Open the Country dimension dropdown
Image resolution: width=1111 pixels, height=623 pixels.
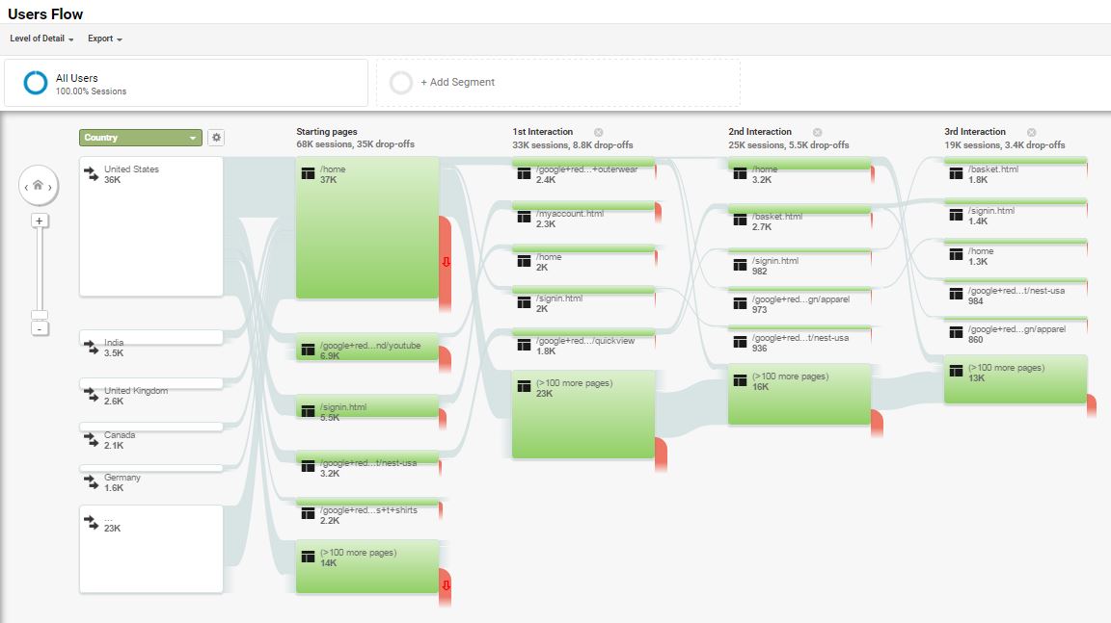tap(140, 137)
